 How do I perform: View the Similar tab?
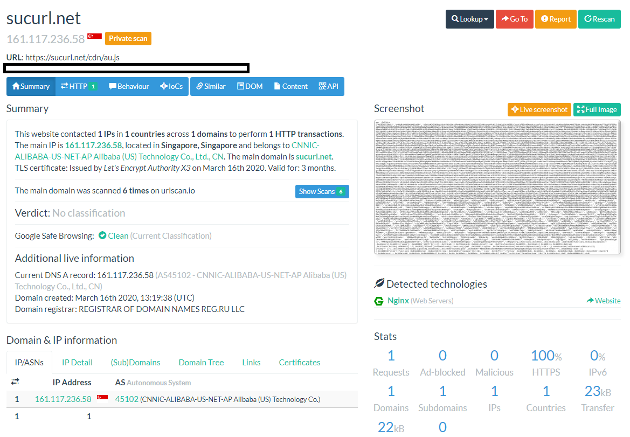pos(211,86)
